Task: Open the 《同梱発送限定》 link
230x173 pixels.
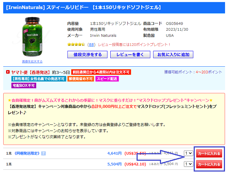Action: pos(27,154)
